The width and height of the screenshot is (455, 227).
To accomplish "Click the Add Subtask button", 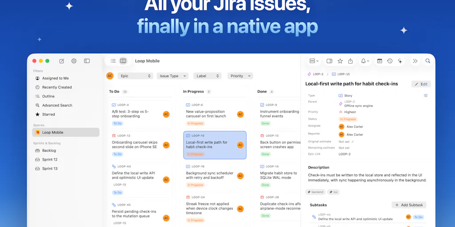I will pos(409,205).
